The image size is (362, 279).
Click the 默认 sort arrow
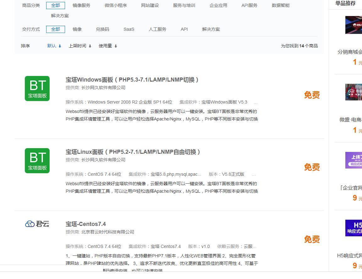pyautogui.click(x=60, y=46)
